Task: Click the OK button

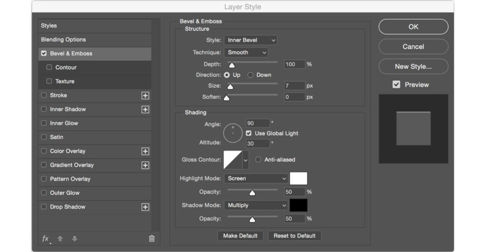Action: (413, 27)
